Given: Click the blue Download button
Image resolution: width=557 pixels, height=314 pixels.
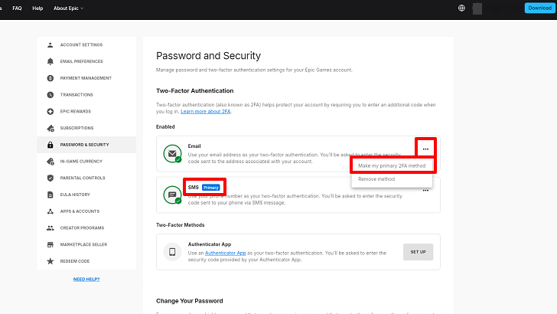Looking at the screenshot, I should click(x=539, y=8).
